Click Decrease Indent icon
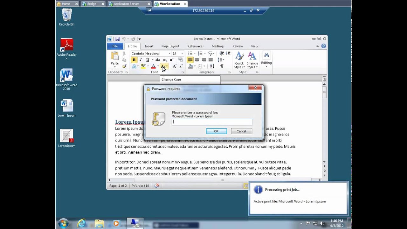The height and width of the screenshot is (229, 407). [222, 53]
